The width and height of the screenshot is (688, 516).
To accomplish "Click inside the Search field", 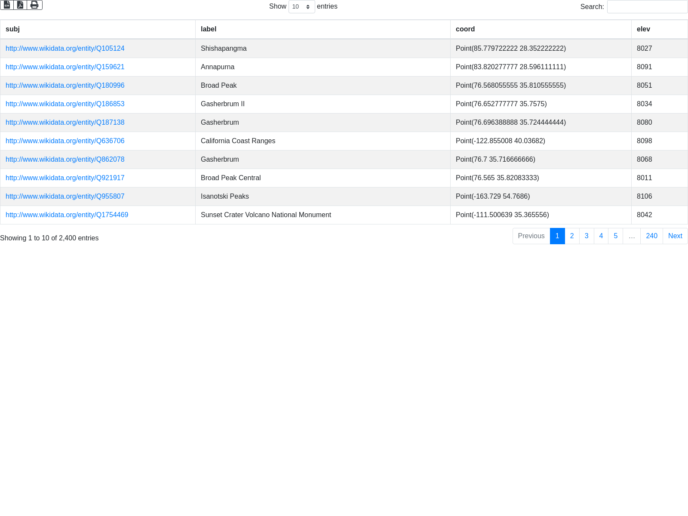I will pyautogui.click(x=647, y=7).
